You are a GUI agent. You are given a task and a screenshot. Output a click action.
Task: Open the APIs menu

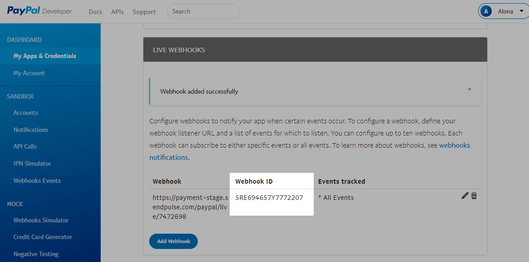click(117, 12)
